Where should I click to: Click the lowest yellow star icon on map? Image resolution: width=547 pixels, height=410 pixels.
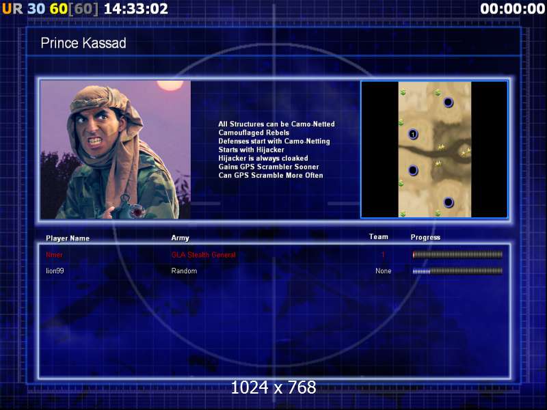click(x=438, y=163)
